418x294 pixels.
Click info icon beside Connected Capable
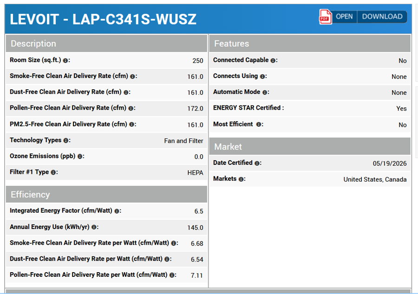[x=273, y=60]
